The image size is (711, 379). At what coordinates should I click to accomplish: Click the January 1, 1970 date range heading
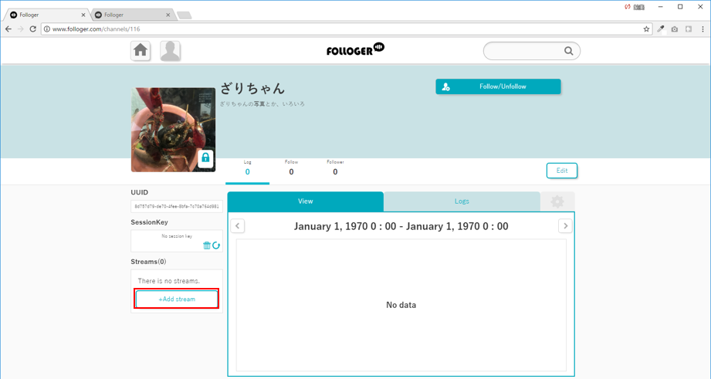(x=401, y=226)
